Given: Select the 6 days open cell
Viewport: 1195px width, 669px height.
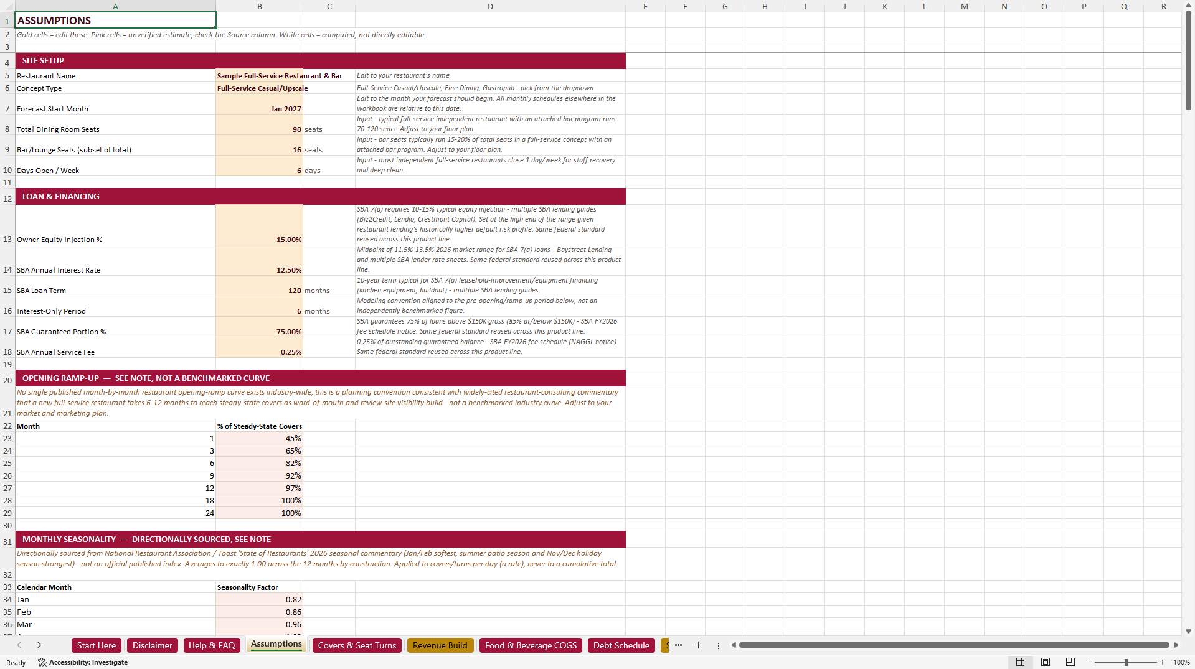Looking at the screenshot, I should [x=260, y=166].
